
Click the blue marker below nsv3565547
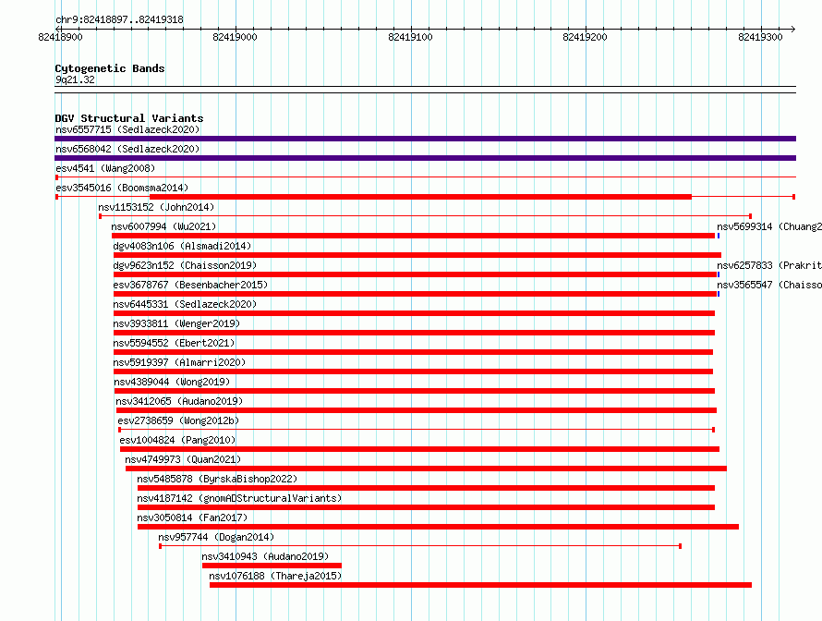tap(719, 294)
